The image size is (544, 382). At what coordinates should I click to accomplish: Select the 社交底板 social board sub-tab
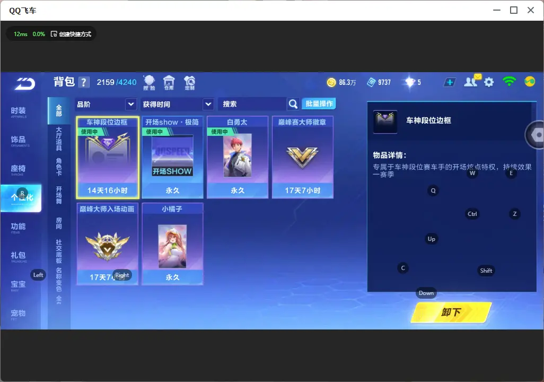click(x=59, y=251)
